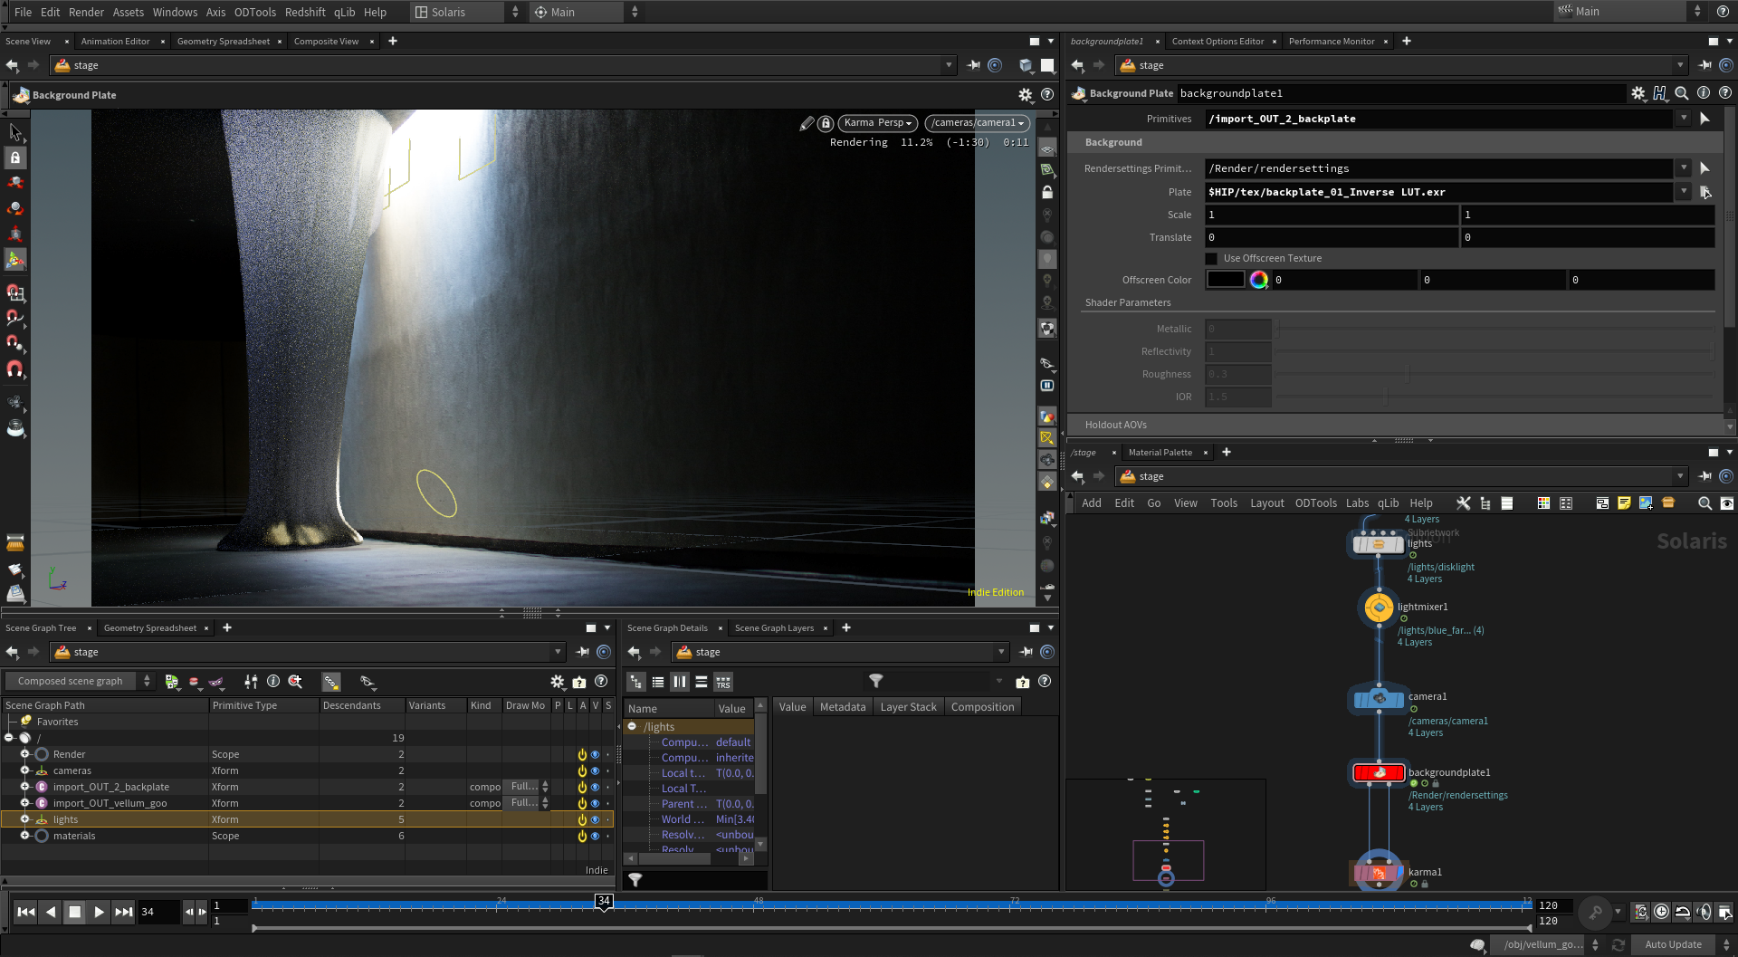Open Primitives pattern dropdown arrow
The height and width of the screenshot is (957, 1738).
coord(1684,119)
